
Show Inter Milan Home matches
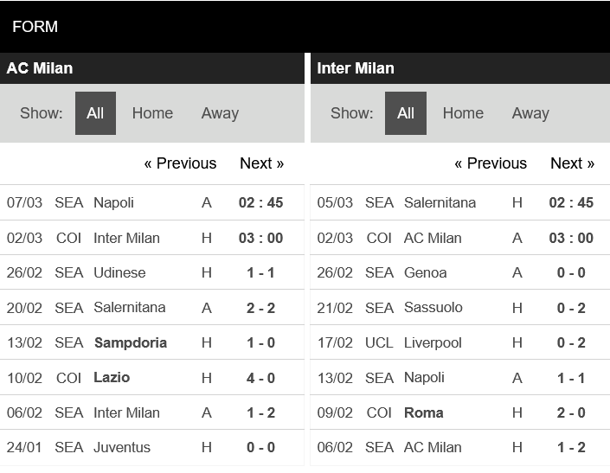pos(463,113)
